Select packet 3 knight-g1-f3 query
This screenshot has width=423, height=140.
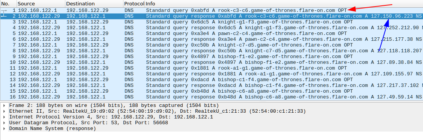211,22
